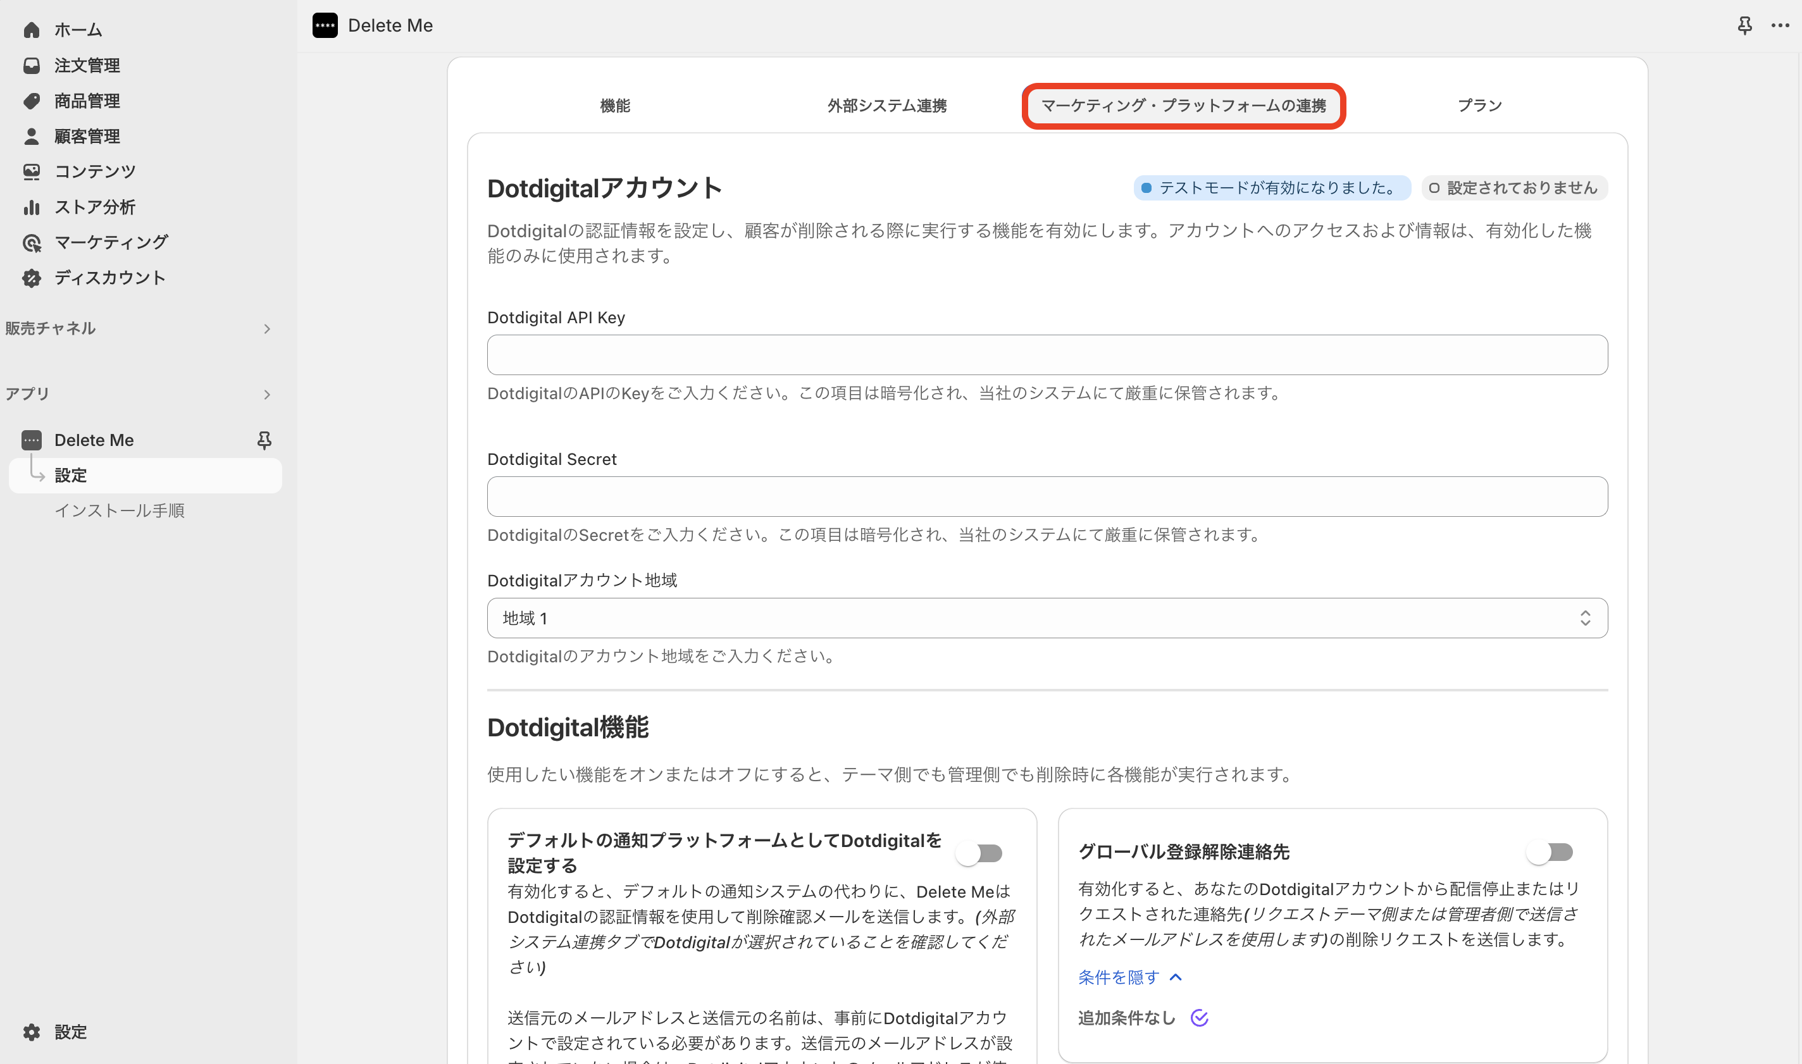Click the Dotdigital機能 heading text
Screen dimensions: 1802x1064
tap(568, 727)
